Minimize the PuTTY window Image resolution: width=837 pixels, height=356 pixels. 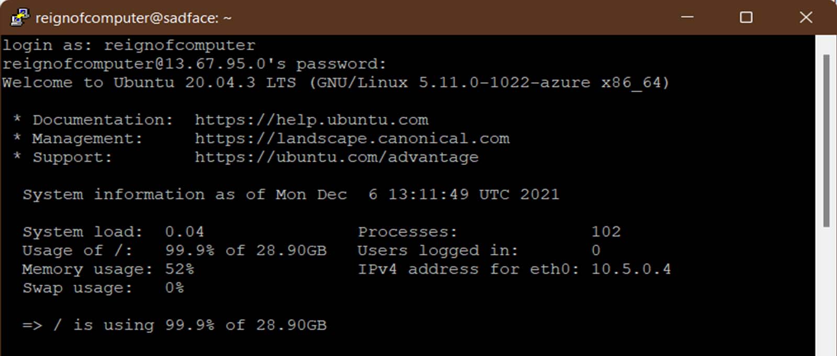[686, 17]
